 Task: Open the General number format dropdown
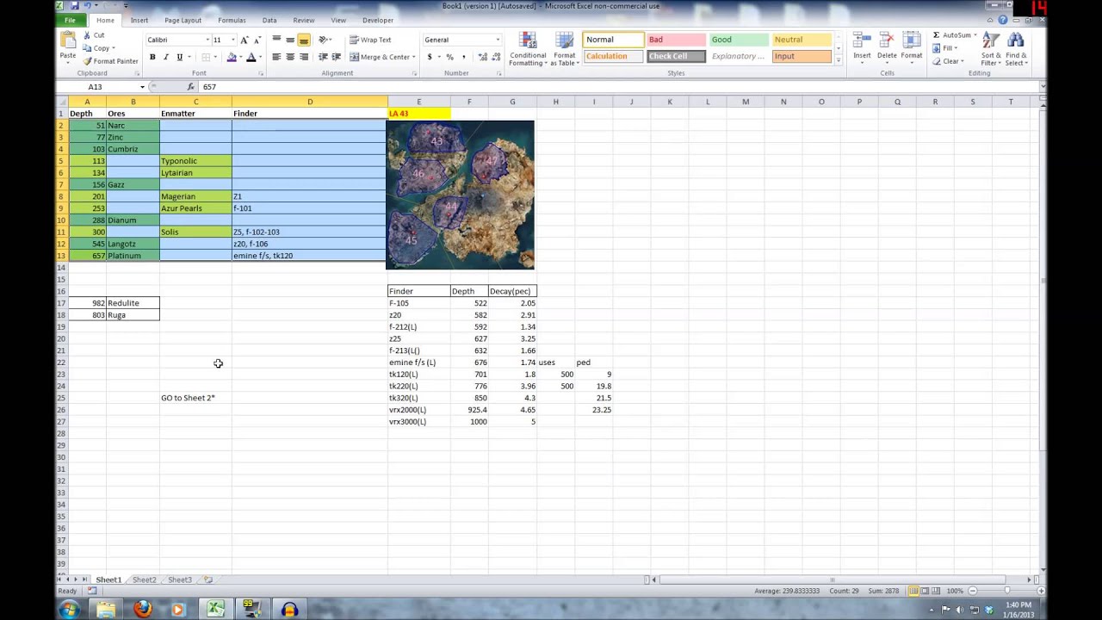pos(497,40)
